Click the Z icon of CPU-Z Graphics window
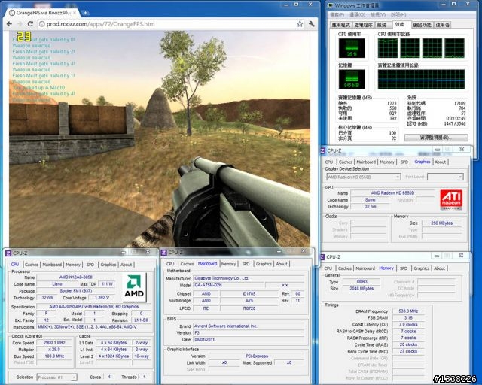The image size is (482, 385). coord(322,150)
